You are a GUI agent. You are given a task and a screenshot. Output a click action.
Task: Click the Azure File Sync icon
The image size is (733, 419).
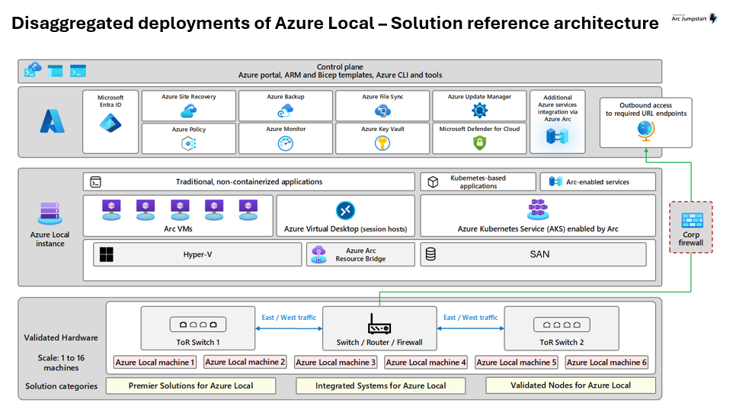coord(383,111)
